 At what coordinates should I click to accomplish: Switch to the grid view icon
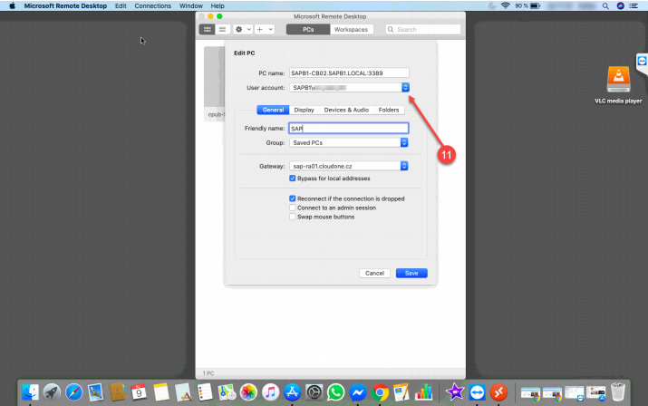[207, 29]
